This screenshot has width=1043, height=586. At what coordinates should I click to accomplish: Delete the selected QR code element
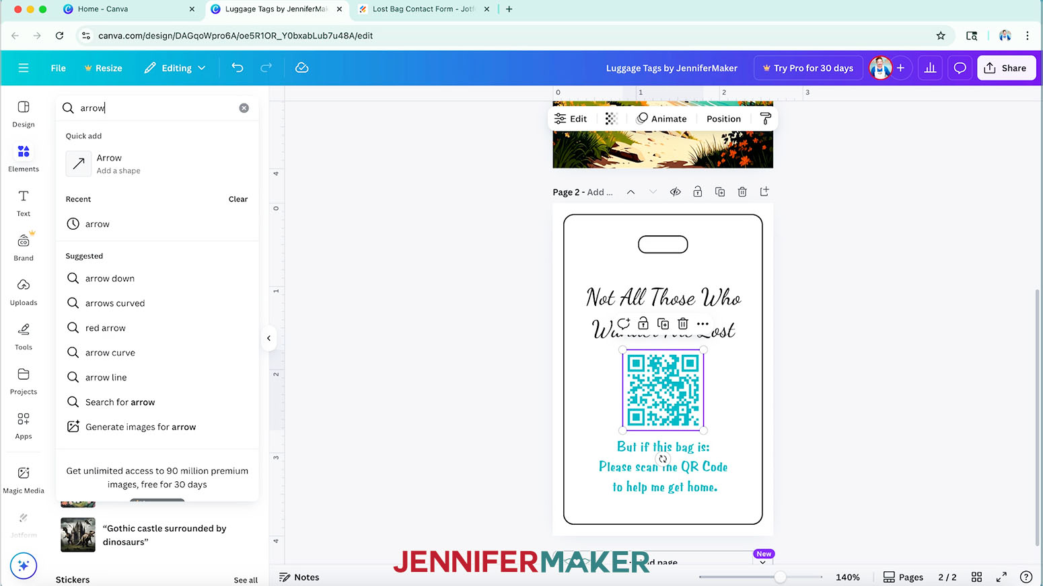pos(683,323)
